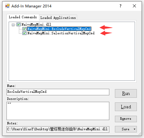This screenshot has height=138, width=144.
Task: Switch to the Loaded Applications tab
Action: [x=58, y=18]
